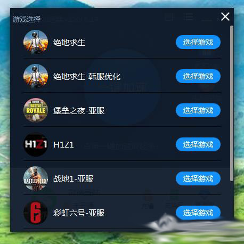Click 选择游戏 button for 战地1-亚服

(x=198, y=178)
